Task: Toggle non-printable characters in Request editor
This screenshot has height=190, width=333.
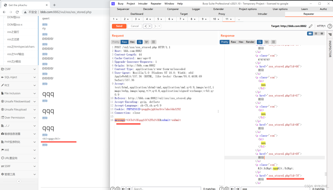Action: [x=146, y=42]
